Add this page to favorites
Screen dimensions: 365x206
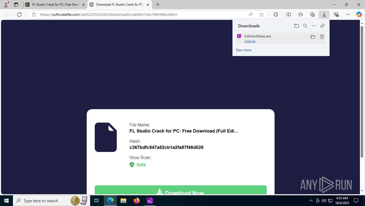tap(261, 14)
